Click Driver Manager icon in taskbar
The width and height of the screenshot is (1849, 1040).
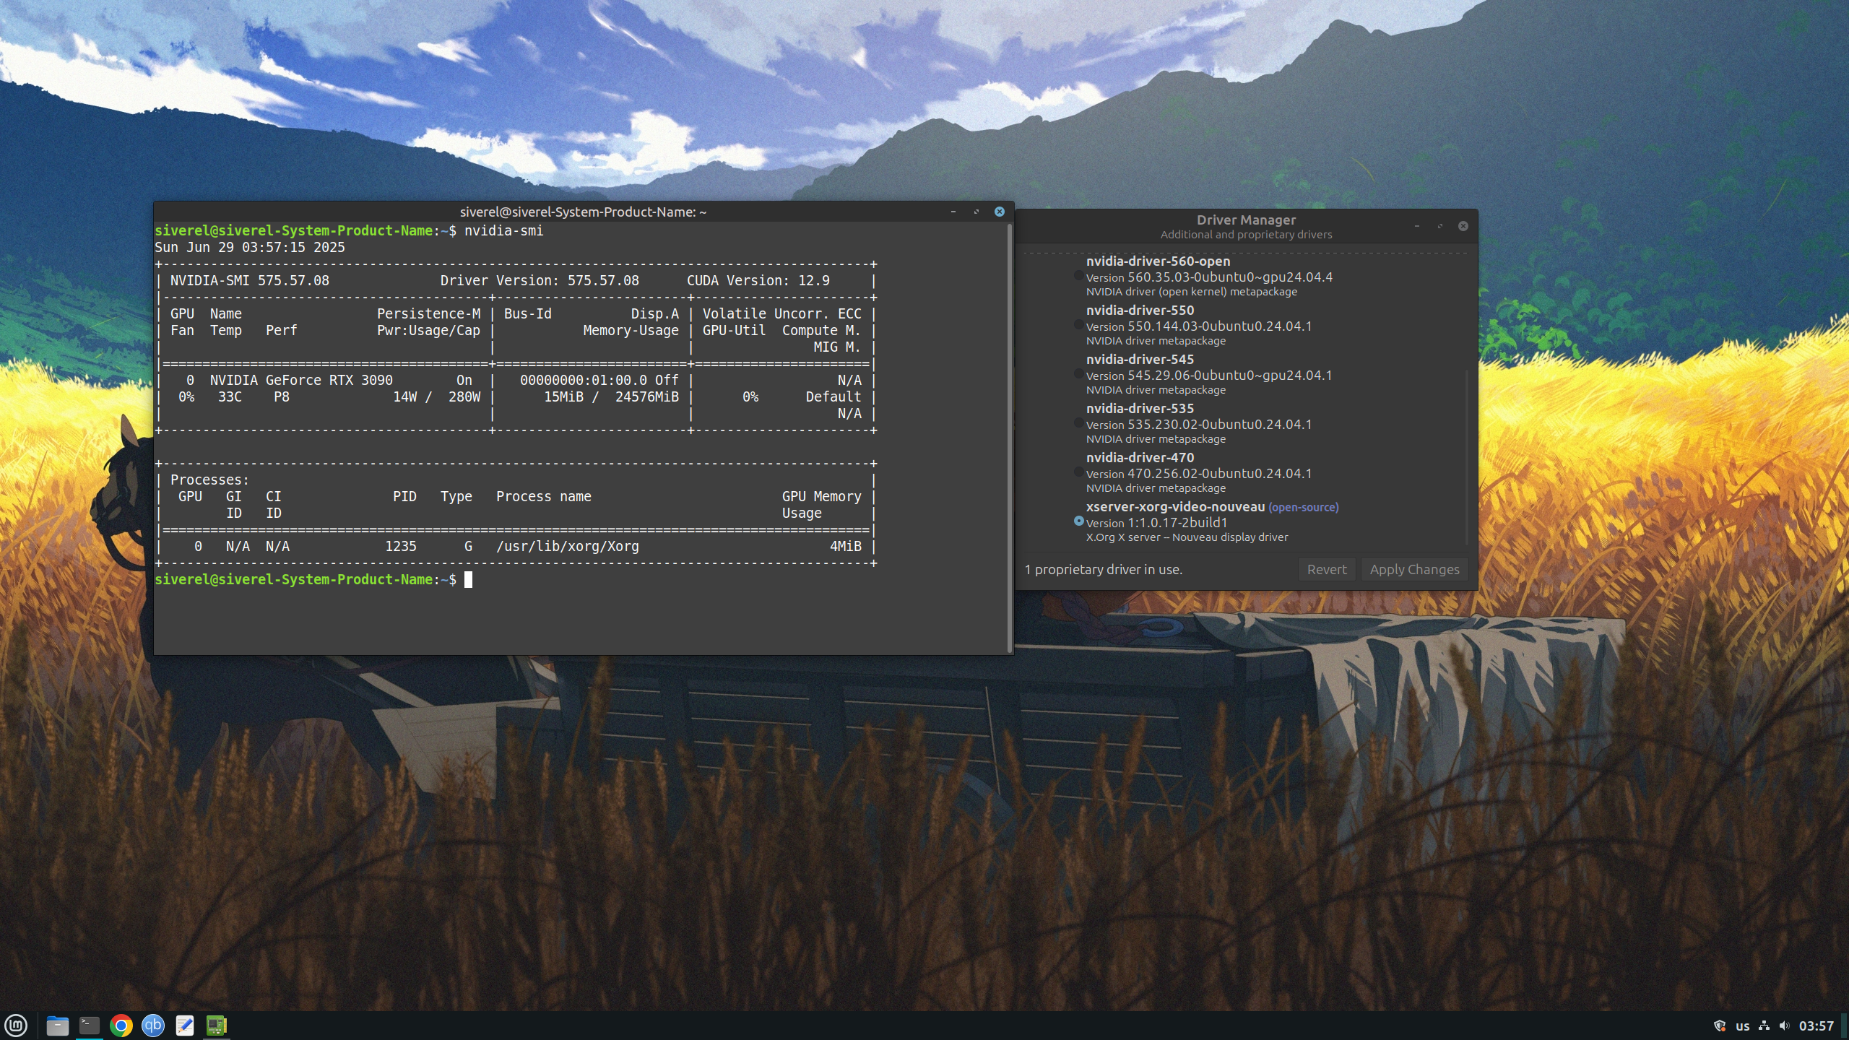point(217,1025)
